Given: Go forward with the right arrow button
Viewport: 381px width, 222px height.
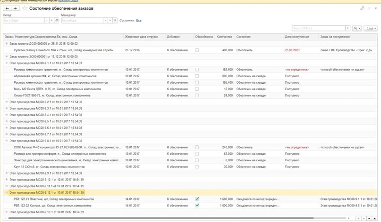Looking at the screenshot, I should coord(15,8).
